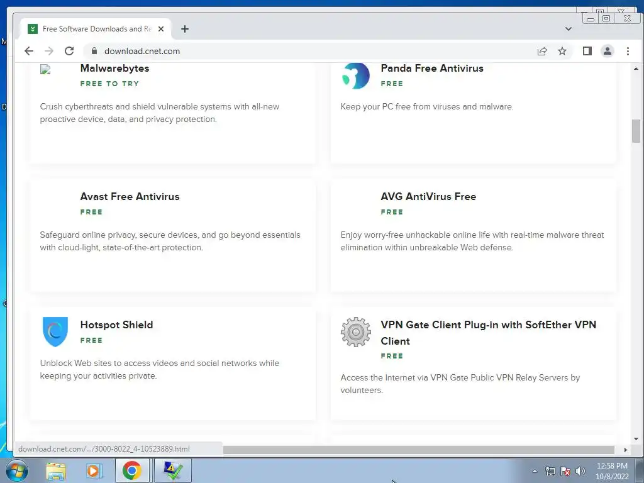Show hidden system tray icons
The width and height of the screenshot is (644, 483).
pyautogui.click(x=535, y=471)
